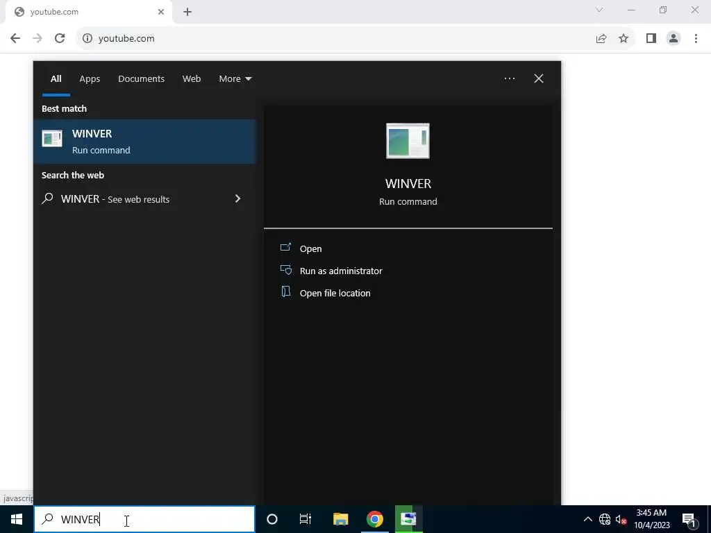This screenshot has width=711, height=533.
Task: Choose Open file location
Action: point(335,293)
